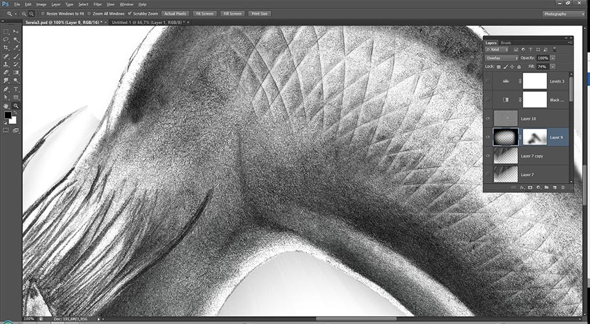The height and width of the screenshot is (324, 590).
Task: Click the Zoom Out magnifier icon
Action: pos(30,13)
